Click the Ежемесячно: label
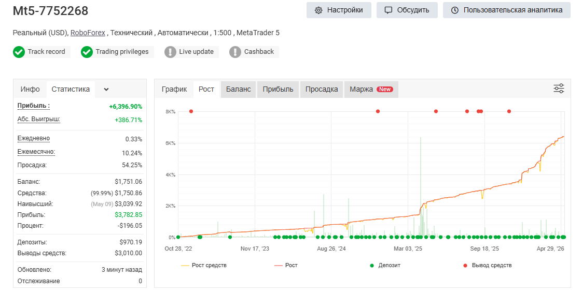Screen dimensions: 582x292 tap(36, 152)
